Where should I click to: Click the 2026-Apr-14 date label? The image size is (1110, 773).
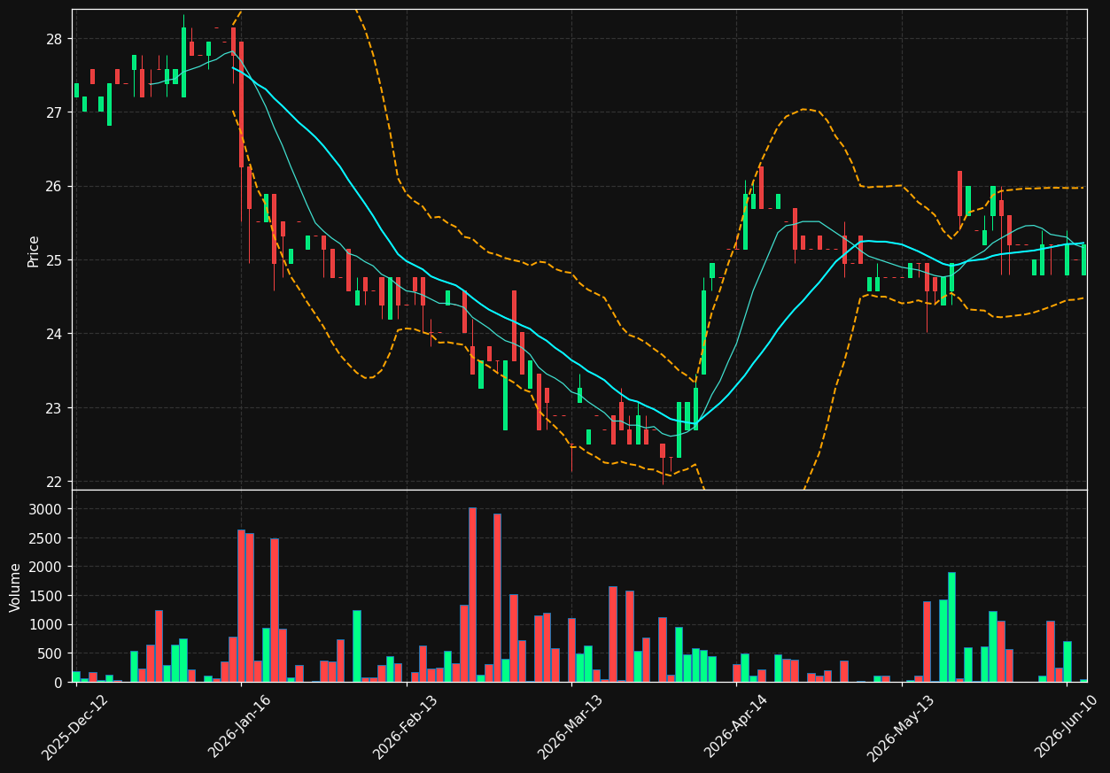[736, 726]
